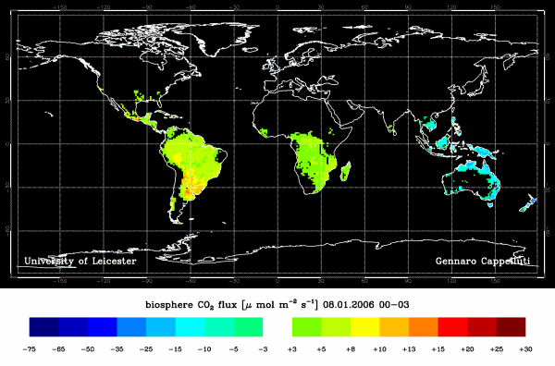Select the "+25" colorbar label
Image resolution: width=555 pixels, height=366 pixels.
point(496,349)
